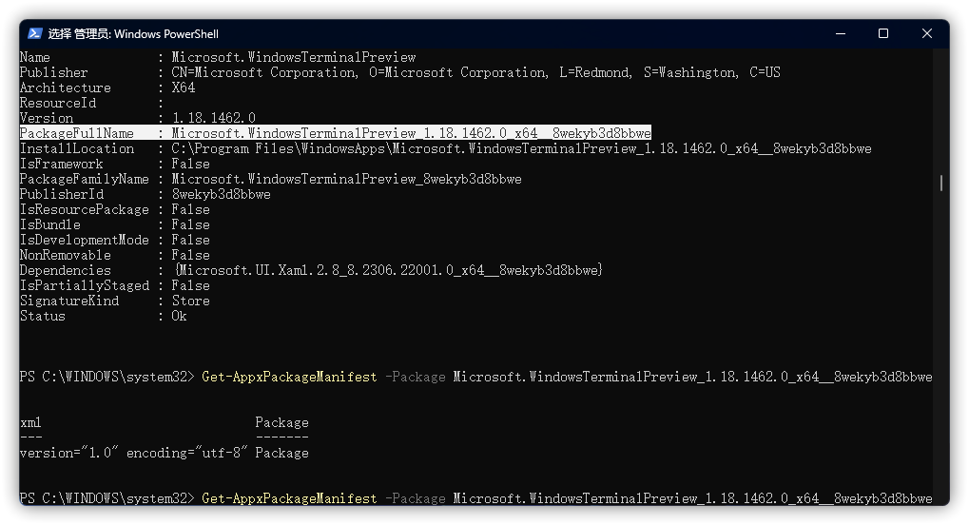This screenshot has height=525, width=969.
Task: Click the ResourceId field label
Action: point(58,103)
